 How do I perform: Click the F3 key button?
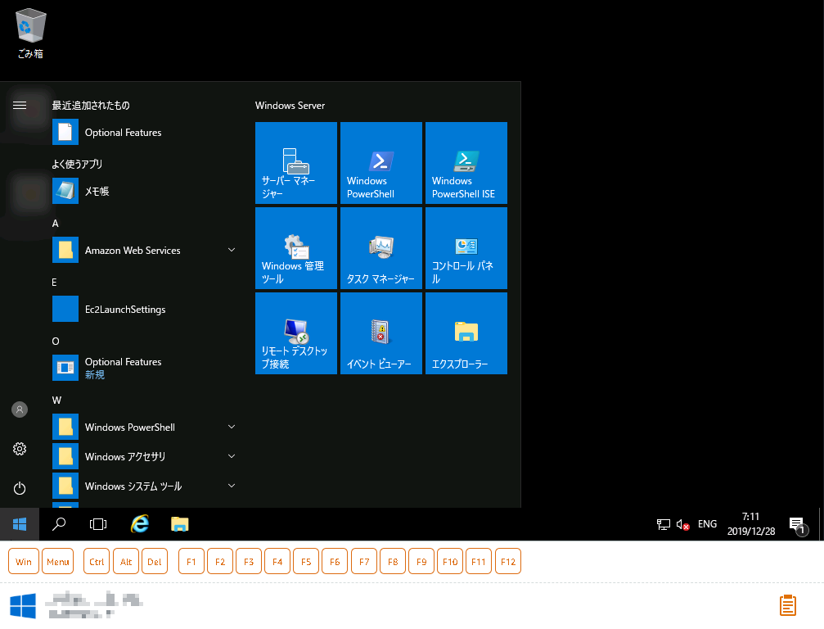tap(249, 562)
